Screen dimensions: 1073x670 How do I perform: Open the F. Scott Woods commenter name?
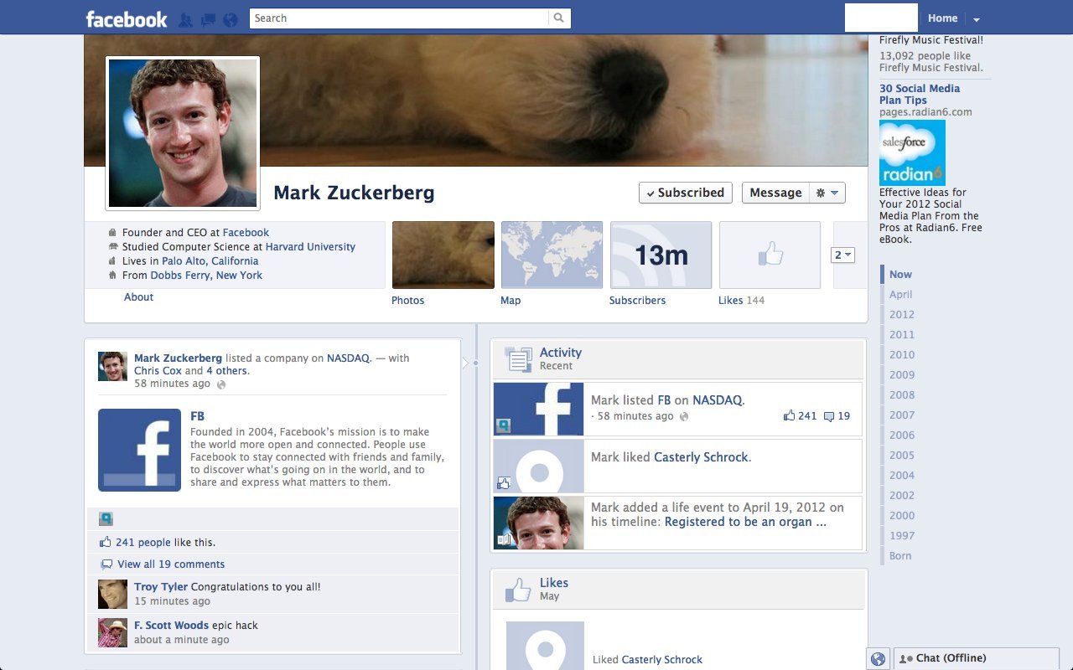click(171, 626)
